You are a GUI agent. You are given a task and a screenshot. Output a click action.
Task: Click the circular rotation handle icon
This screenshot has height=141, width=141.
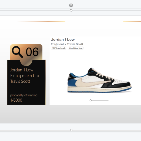[71, 6]
